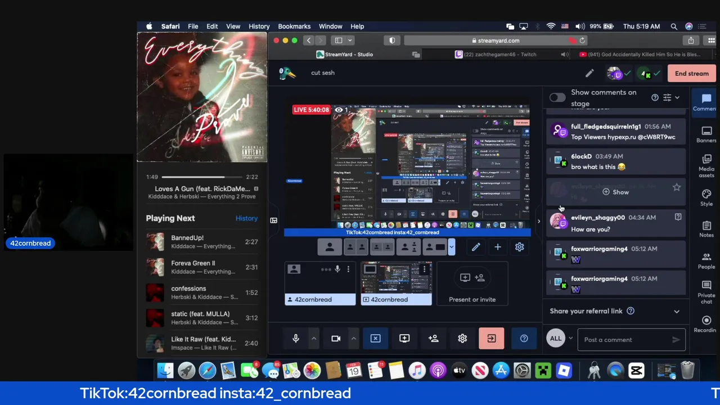Stop screen share with the X icon
The image size is (720, 405).
point(375,338)
